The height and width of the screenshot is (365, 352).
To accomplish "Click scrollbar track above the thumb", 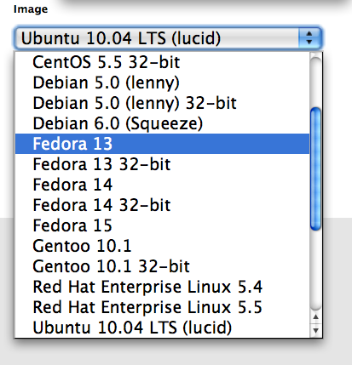I will pyautogui.click(x=315, y=83).
